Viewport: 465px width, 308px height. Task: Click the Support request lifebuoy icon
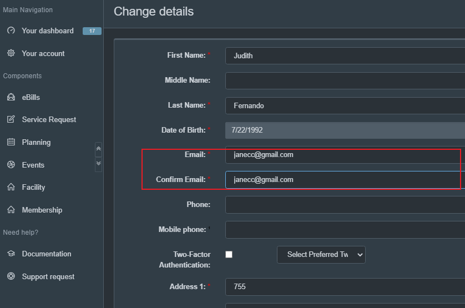[x=11, y=276]
